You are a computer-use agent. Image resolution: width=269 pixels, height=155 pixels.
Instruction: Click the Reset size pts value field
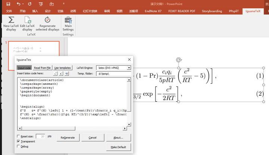tap(40, 136)
